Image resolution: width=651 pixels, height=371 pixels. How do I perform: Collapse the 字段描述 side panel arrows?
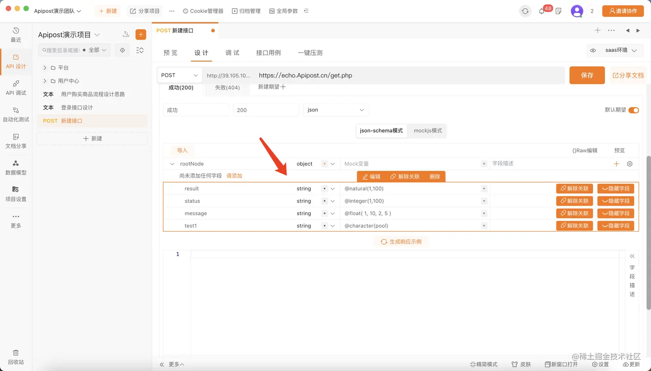coord(632,256)
